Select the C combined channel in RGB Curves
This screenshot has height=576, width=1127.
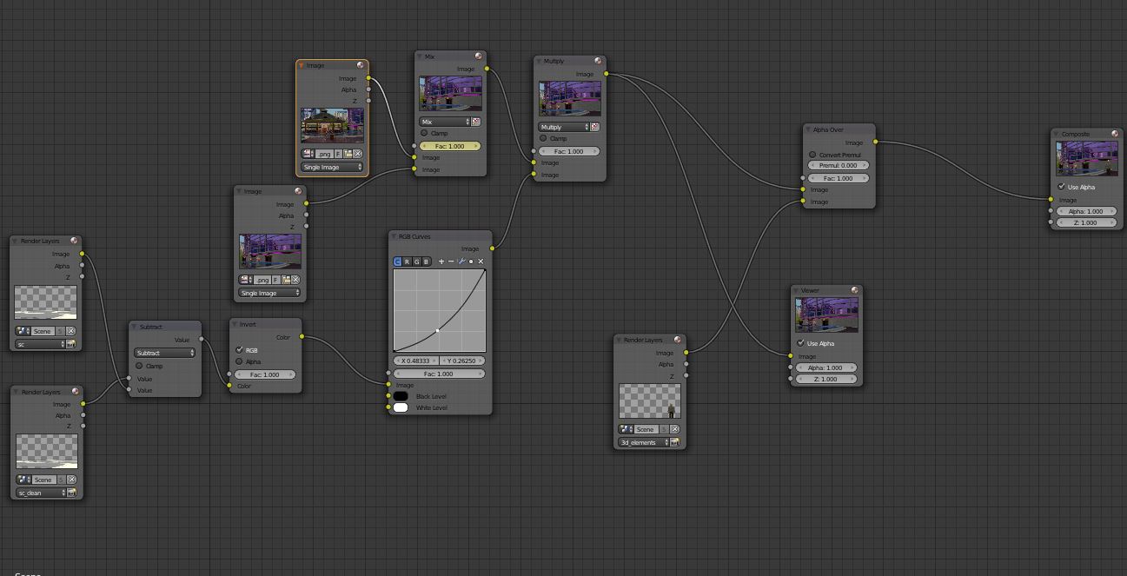[x=398, y=262]
